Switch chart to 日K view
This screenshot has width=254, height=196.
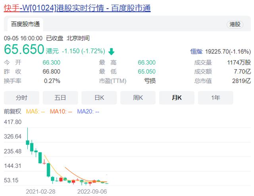tap(99, 98)
